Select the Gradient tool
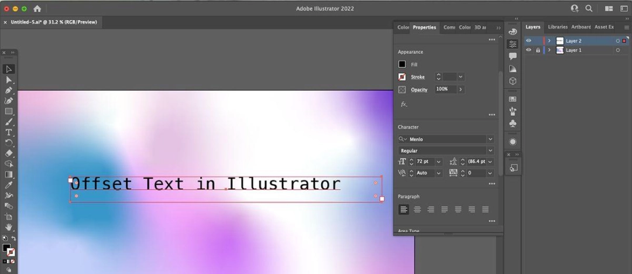Viewport: 632px width, 274px height. coord(8,174)
